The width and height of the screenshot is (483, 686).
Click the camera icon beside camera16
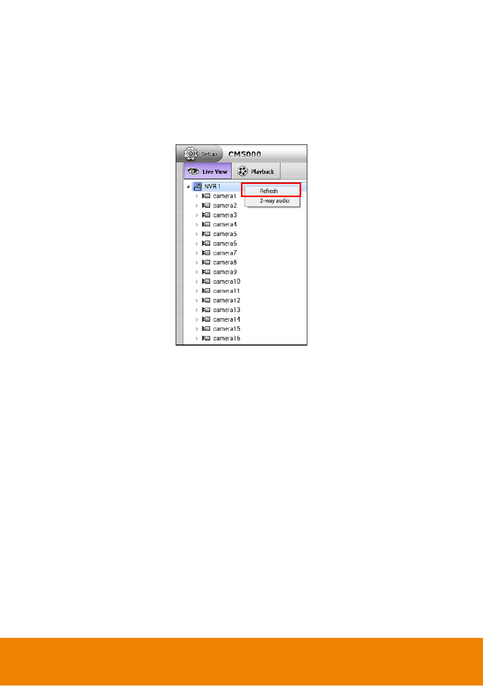point(206,338)
